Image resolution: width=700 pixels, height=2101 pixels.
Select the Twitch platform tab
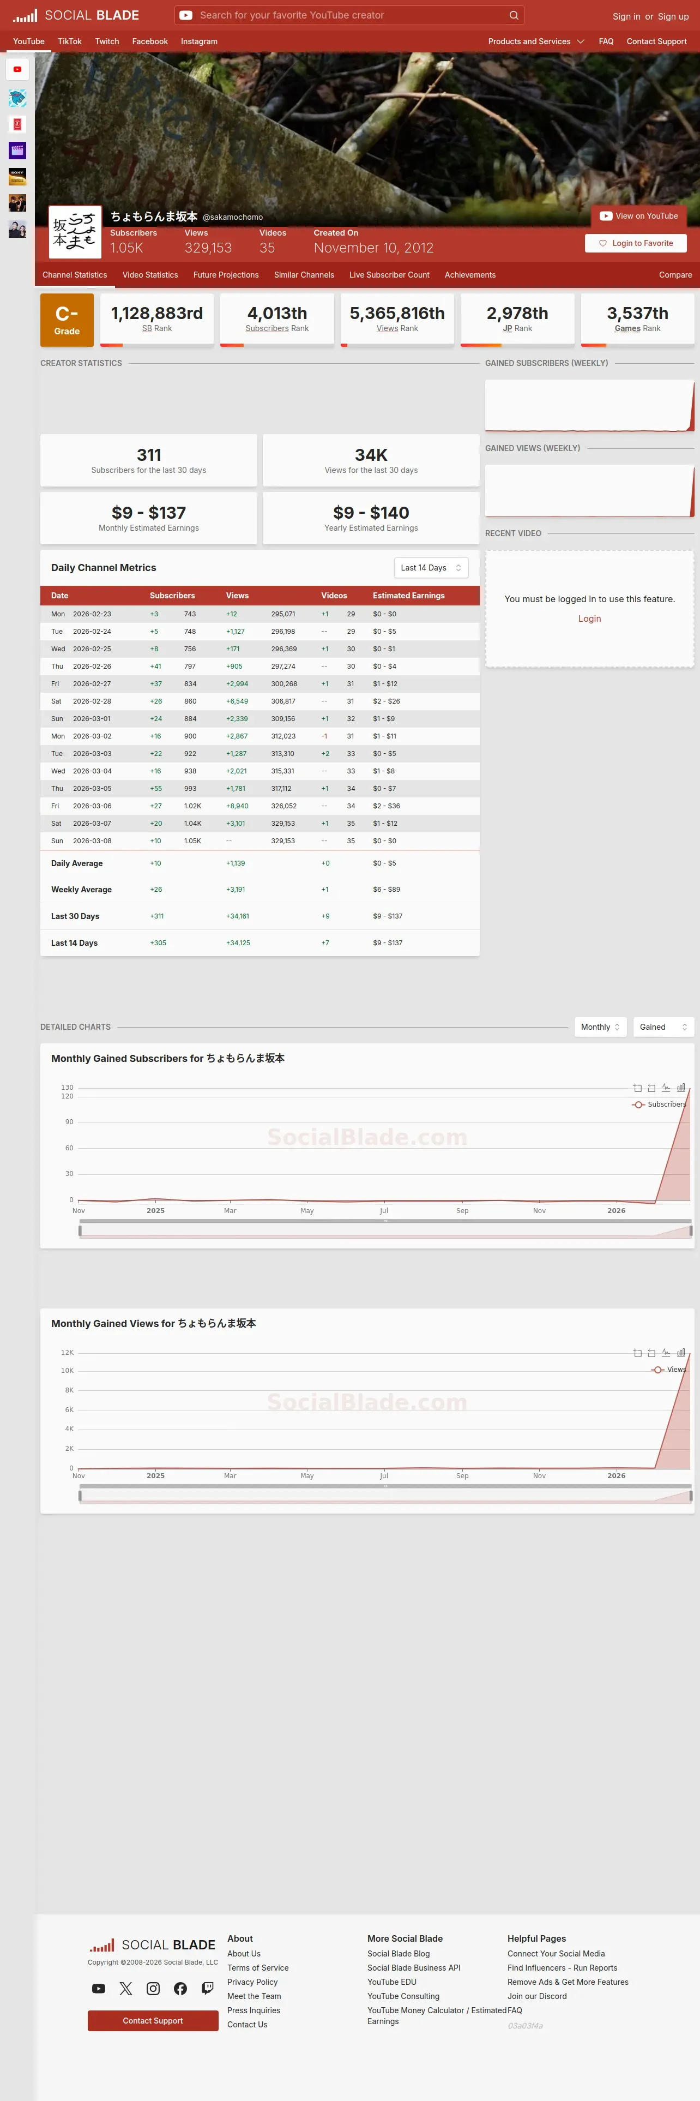[x=107, y=41]
